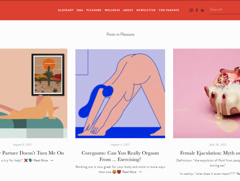Open the Coregasms article title
The image size is (240, 181).
pyautogui.click(x=120, y=156)
